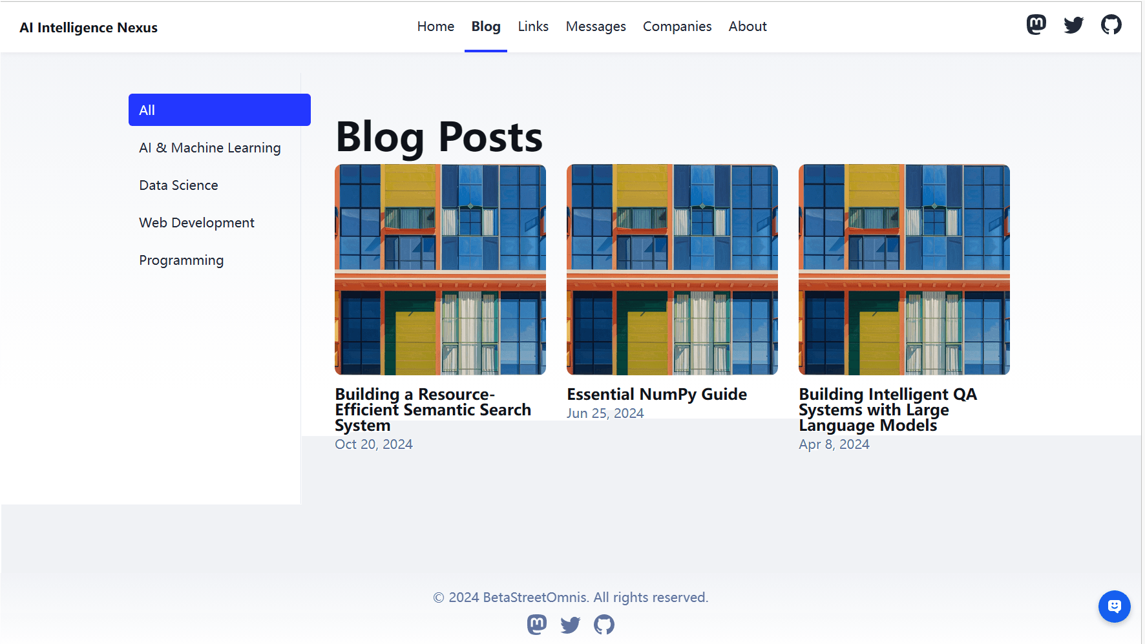Navigate to Messages
The width and height of the screenshot is (1145, 644).
point(596,26)
